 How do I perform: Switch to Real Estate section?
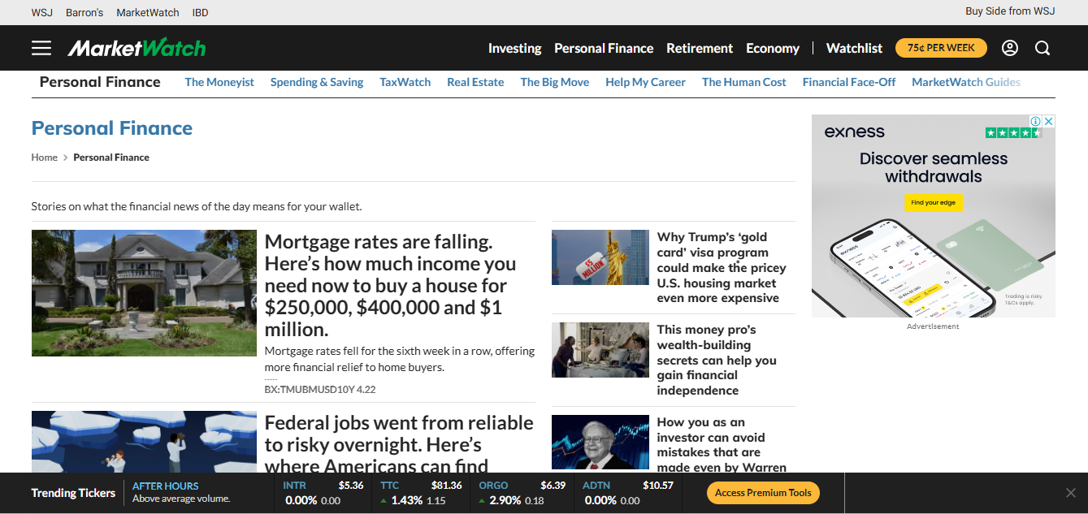click(x=475, y=82)
